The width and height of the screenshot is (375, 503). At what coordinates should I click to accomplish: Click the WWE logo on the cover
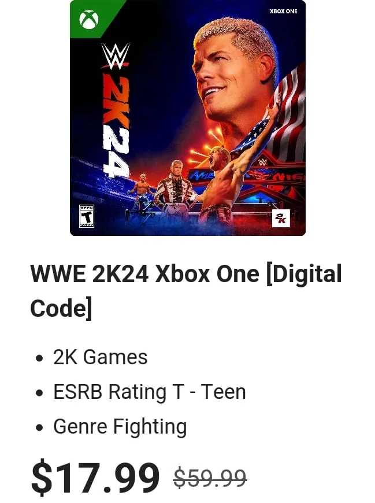(x=116, y=57)
